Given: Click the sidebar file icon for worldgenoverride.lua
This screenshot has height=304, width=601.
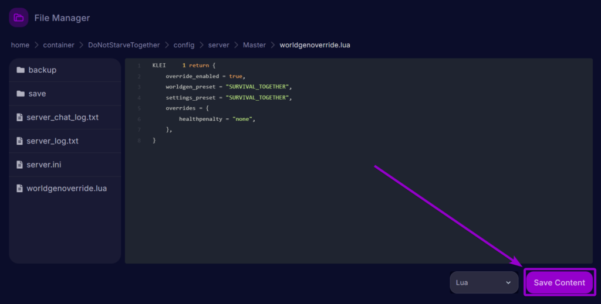Looking at the screenshot, I should pos(20,189).
